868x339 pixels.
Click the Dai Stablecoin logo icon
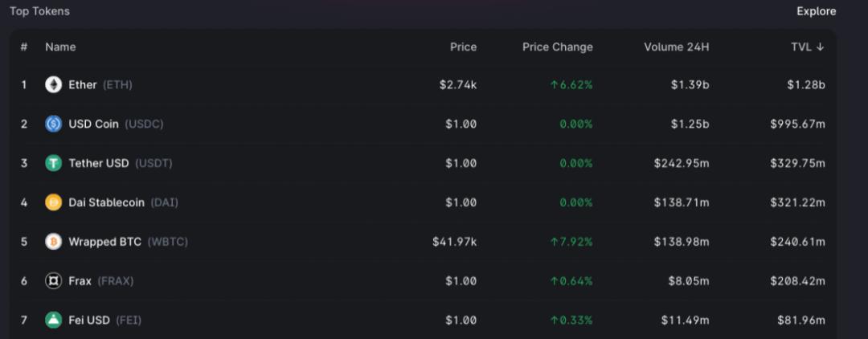(x=53, y=202)
